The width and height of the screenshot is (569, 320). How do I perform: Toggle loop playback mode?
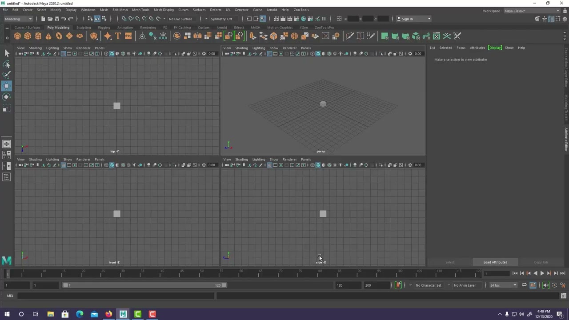pos(524,285)
